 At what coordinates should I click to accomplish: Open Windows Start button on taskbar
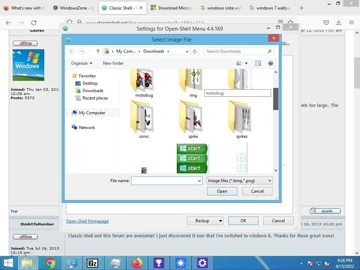(8, 263)
